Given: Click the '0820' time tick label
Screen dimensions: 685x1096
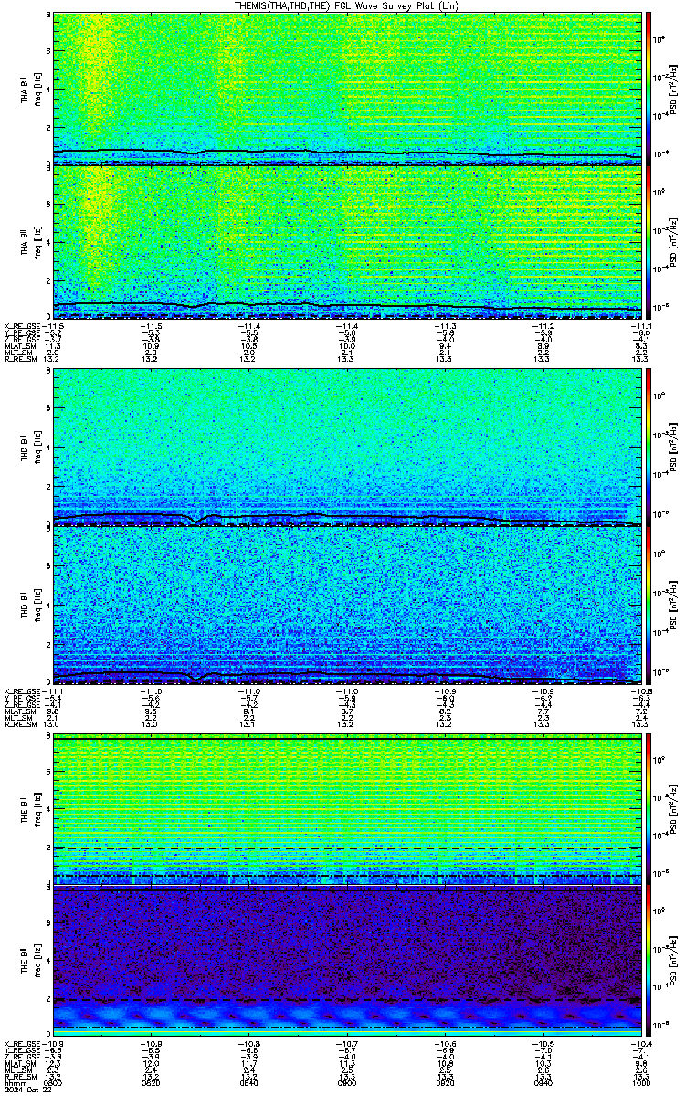Looking at the screenshot, I should point(152,1081).
